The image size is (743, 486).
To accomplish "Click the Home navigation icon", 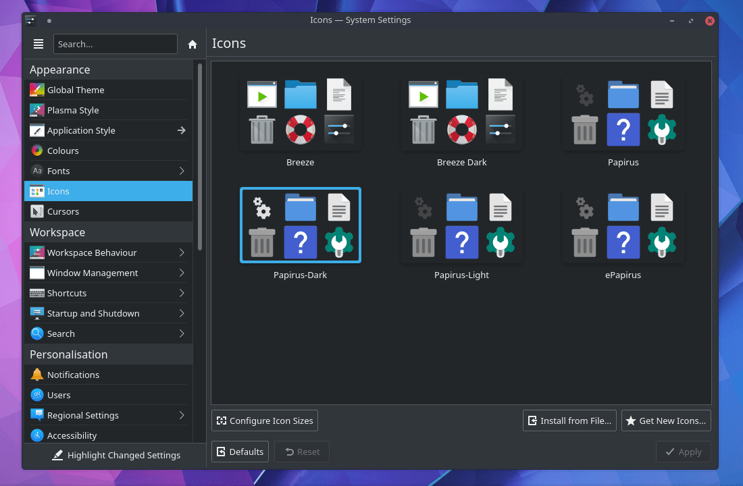I will (192, 44).
